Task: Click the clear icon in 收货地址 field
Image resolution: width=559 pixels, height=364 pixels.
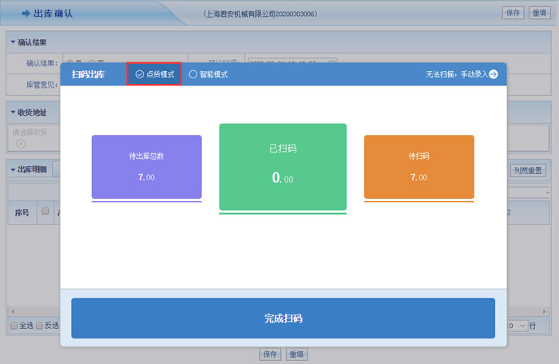Action: pyautogui.click(x=20, y=144)
